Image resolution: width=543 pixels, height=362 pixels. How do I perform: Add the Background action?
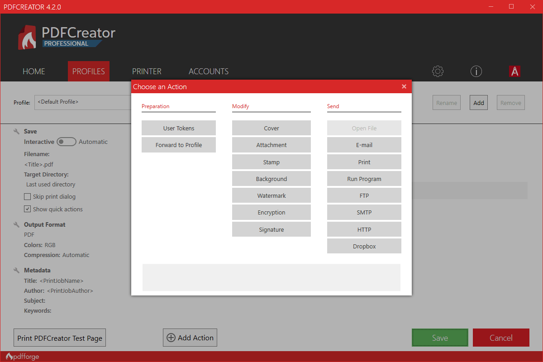pos(271,179)
